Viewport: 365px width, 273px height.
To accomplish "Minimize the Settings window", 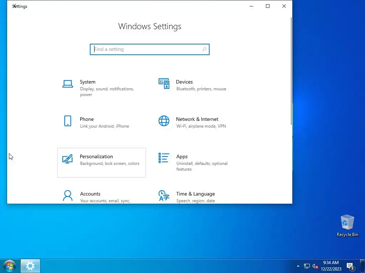I will click(x=251, y=6).
